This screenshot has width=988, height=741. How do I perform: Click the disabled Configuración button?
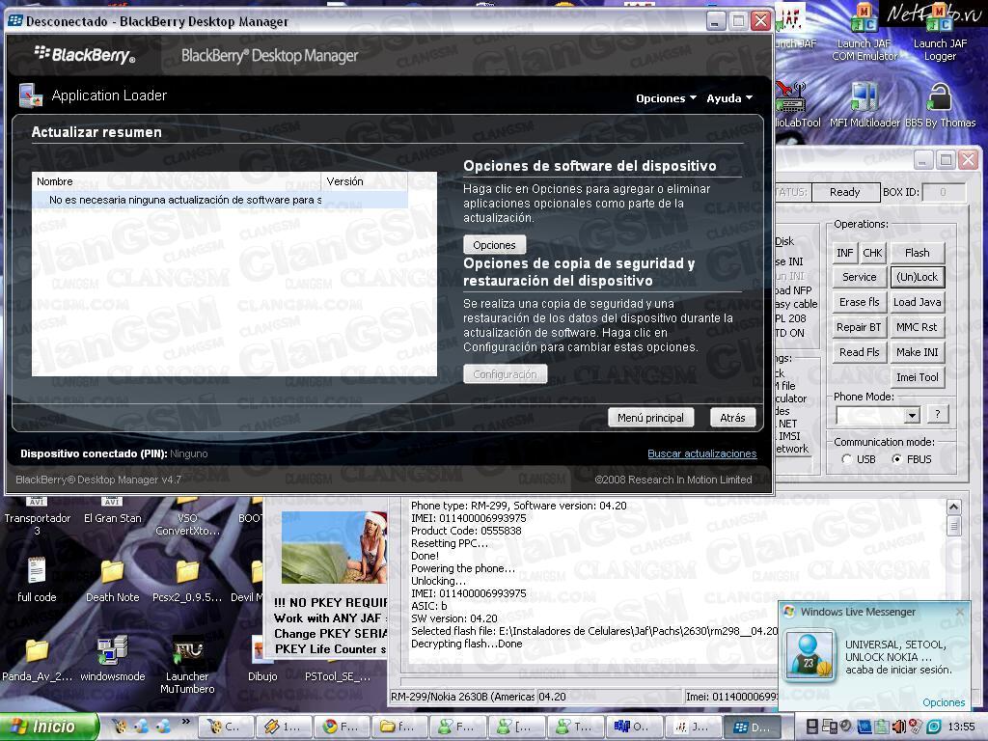coord(505,374)
